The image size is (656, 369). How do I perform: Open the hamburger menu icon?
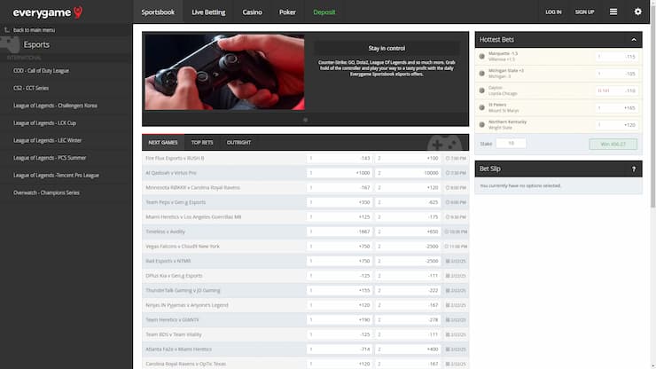(x=613, y=12)
